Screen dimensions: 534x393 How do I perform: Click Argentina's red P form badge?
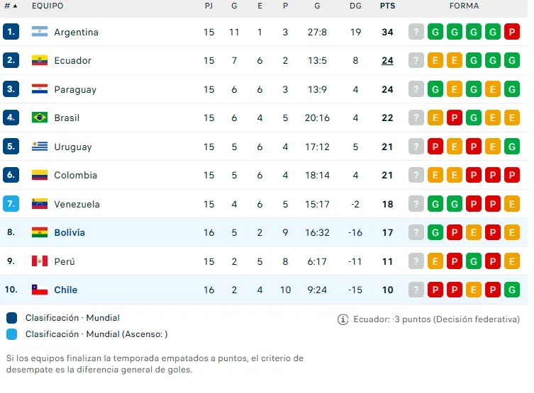pos(512,32)
